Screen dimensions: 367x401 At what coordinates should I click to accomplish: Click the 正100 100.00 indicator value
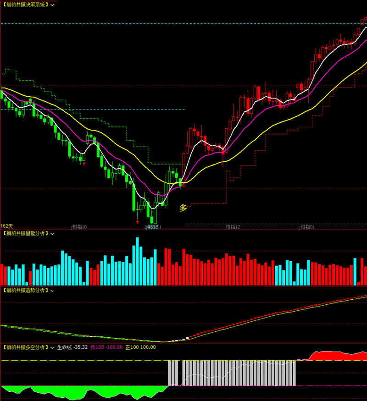(140, 347)
